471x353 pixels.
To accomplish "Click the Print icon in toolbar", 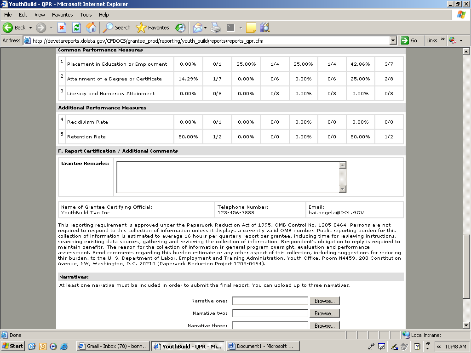I will pyautogui.click(x=216, y=28).
